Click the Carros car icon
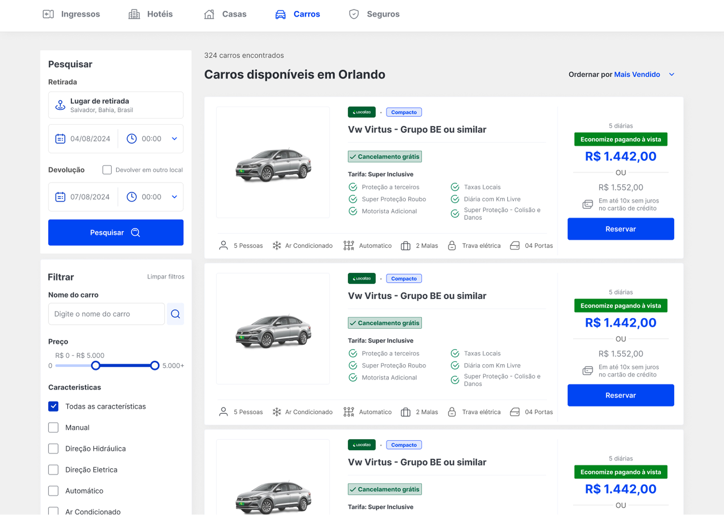This screenshot has height=515, width=724. click(280, 14)
